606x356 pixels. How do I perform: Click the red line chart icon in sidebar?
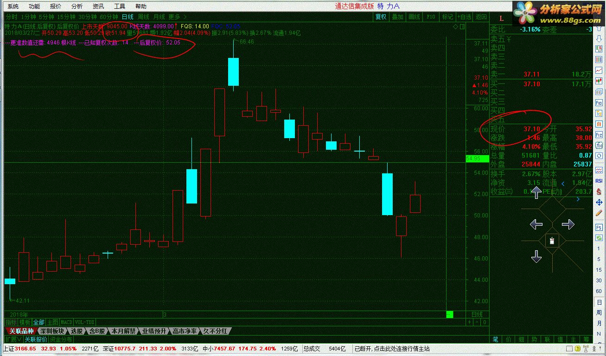pos(599,70)
